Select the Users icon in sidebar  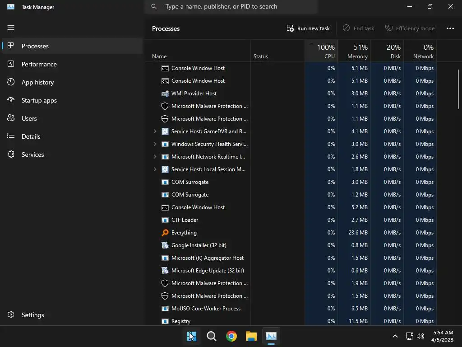pos(11,118)
